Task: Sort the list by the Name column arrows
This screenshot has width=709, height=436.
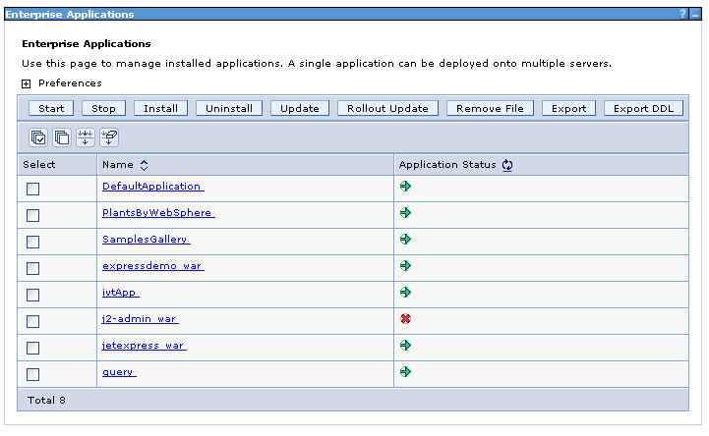Action: 144,165
